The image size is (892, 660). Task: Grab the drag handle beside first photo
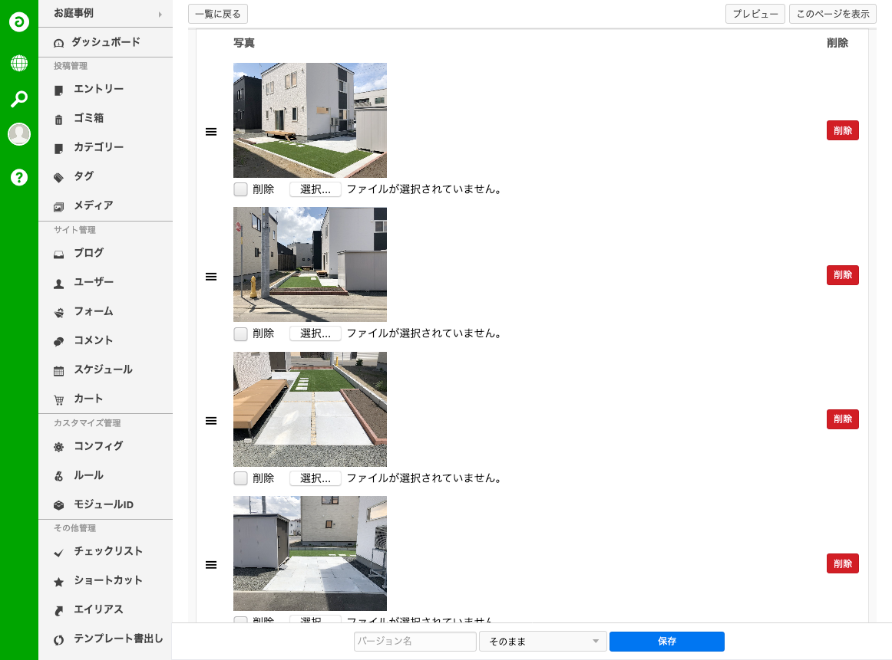pyautogui.click(x=211, y=132)
